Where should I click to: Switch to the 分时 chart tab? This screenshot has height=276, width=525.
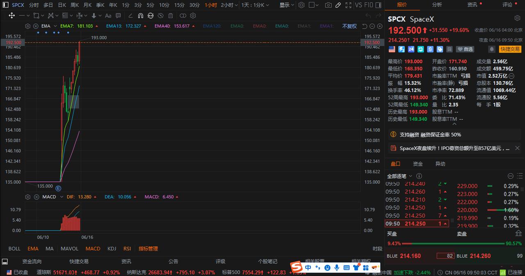click(34, 5)
